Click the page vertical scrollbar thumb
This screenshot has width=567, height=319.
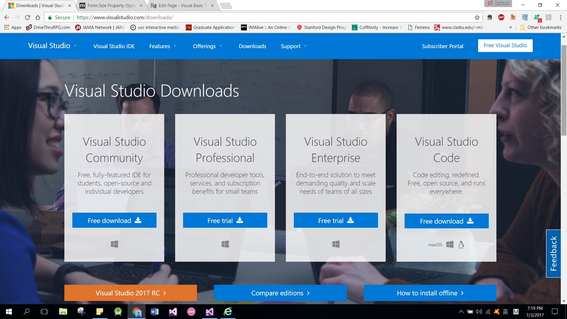[x=564, y=90]
